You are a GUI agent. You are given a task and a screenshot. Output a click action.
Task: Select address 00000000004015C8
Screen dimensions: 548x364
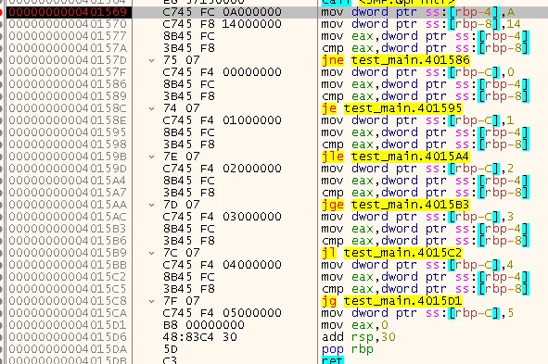coord(68,301)
